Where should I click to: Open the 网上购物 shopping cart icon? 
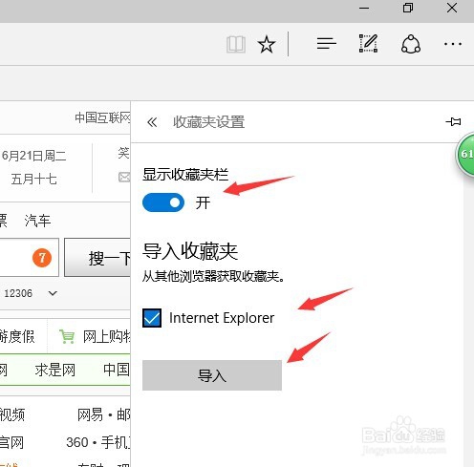pos(67,336)
